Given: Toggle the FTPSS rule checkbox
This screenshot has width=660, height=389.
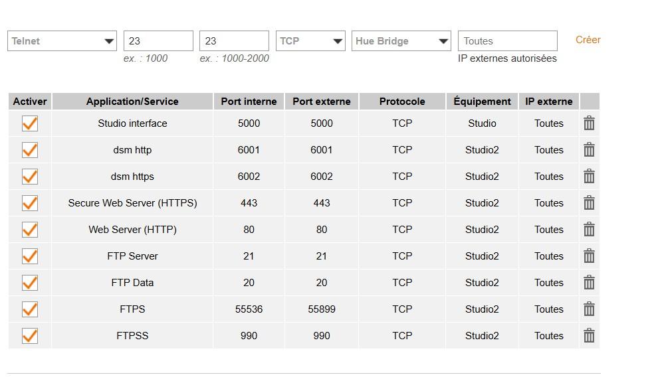Looking at the screenshot, I should [30, 336].
